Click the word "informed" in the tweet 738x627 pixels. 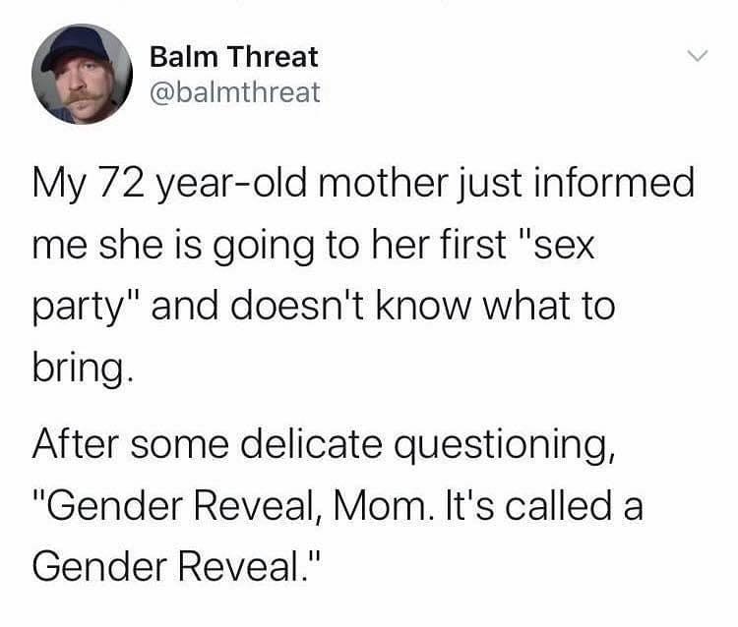tap(614, 183)
